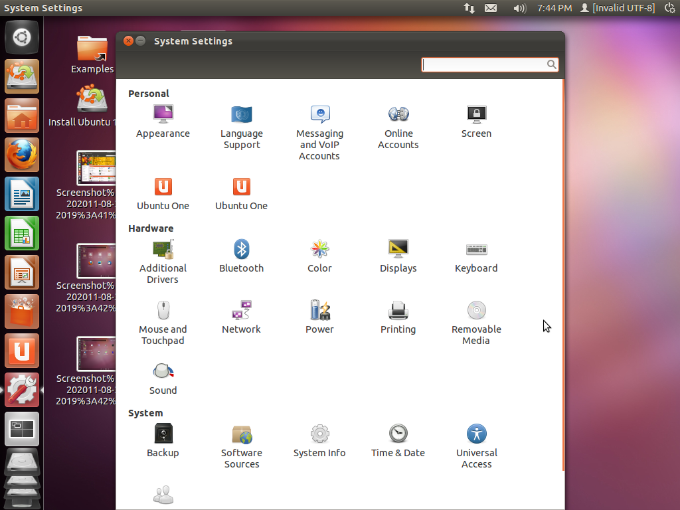Open Displays settings
Screen dimensions: 680x510
click(398, 256)
